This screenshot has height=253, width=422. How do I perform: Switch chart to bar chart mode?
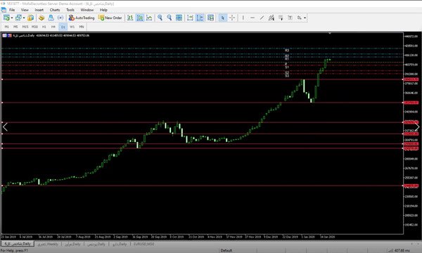(130, 18)
